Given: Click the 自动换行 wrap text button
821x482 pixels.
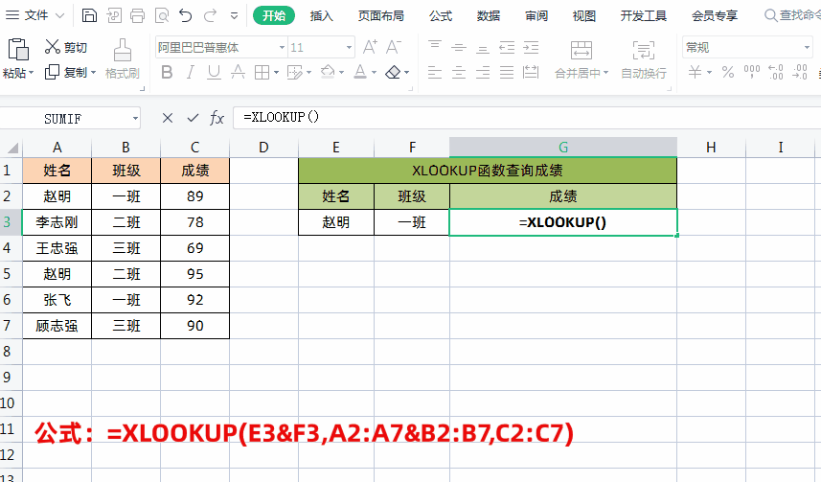Looking at the screenshot, I should click(644, 59).
